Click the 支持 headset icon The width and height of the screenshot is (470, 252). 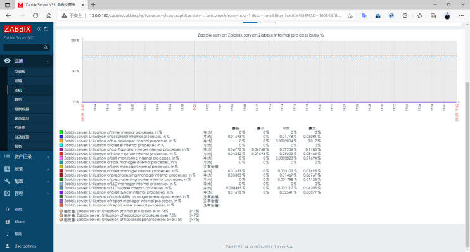pyautogui.click(x=8, y=210)
